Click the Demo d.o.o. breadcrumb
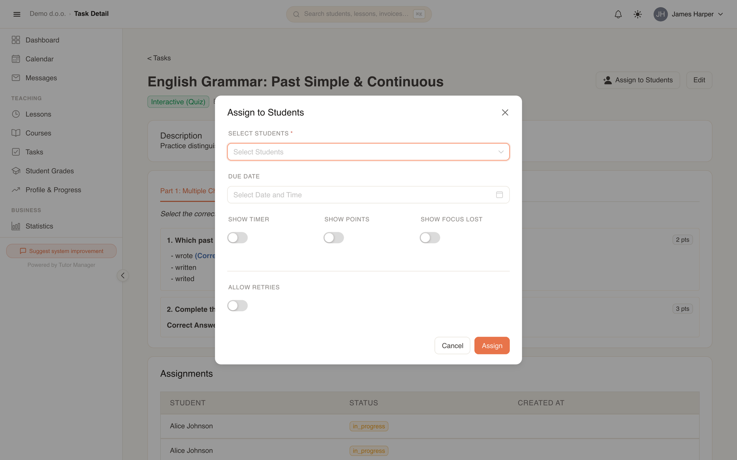 coord(48,14)
